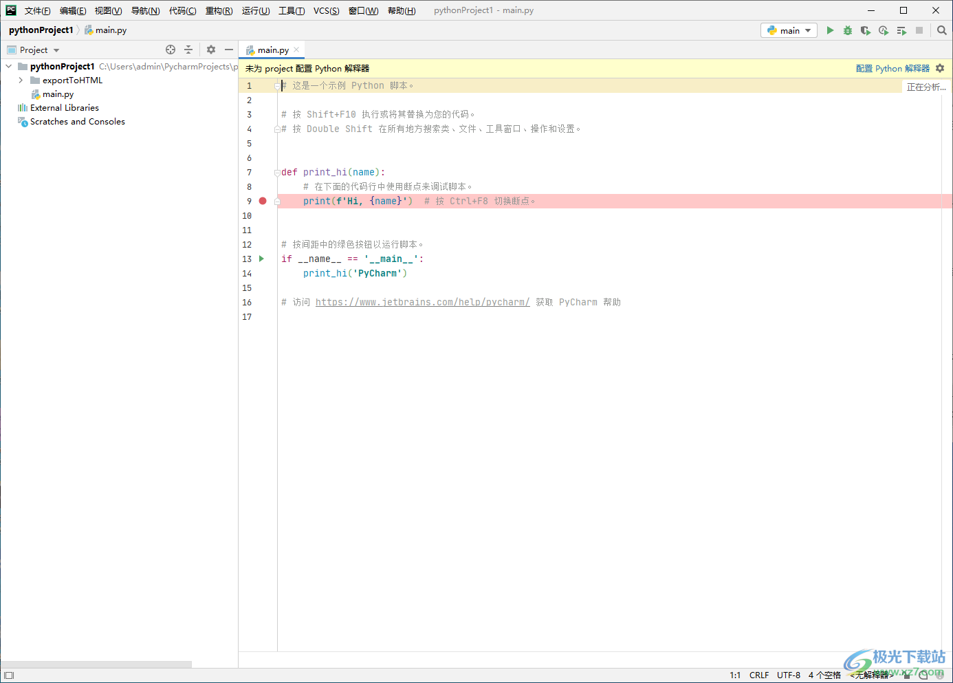Click the line number 17 in the gutter
This screenshot has width=953, height=683.
pyautogui.click(x=247, y=317)
